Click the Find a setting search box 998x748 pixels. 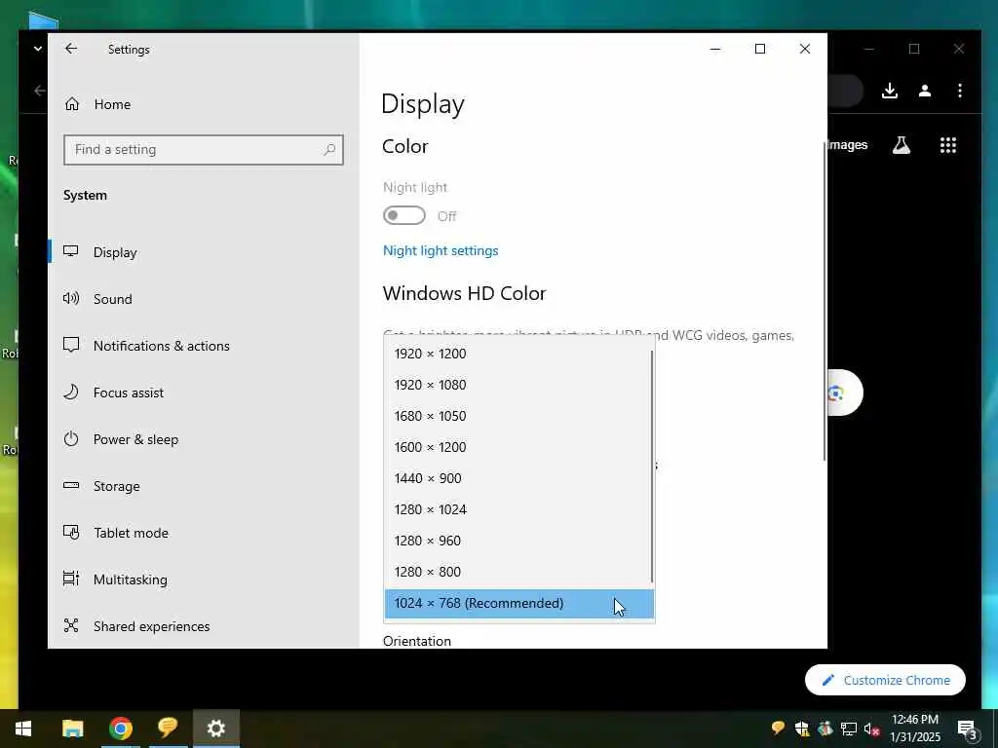click(x=203, y=149)
